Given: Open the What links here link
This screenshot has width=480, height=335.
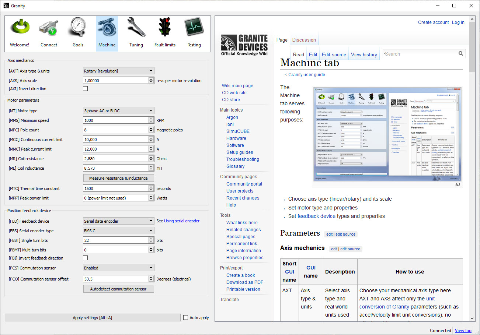Looking at the screenshot, I should pyautogui.click(x=242, y=223).
